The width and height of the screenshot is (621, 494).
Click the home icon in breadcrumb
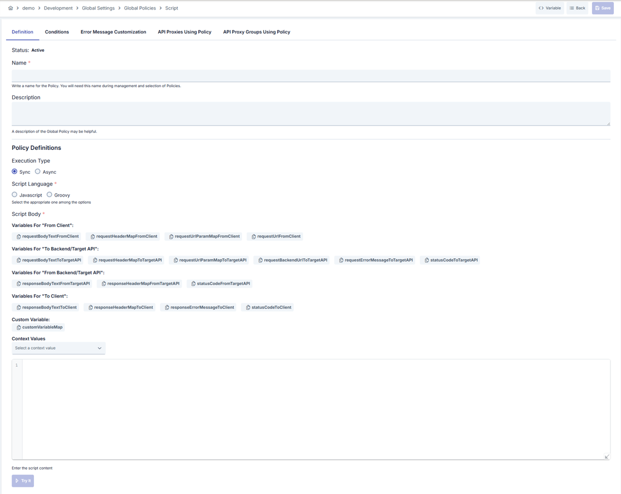pos(11,8)
